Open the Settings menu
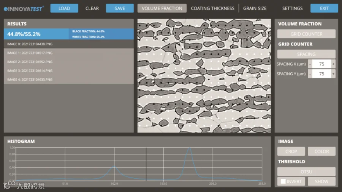 292,8
